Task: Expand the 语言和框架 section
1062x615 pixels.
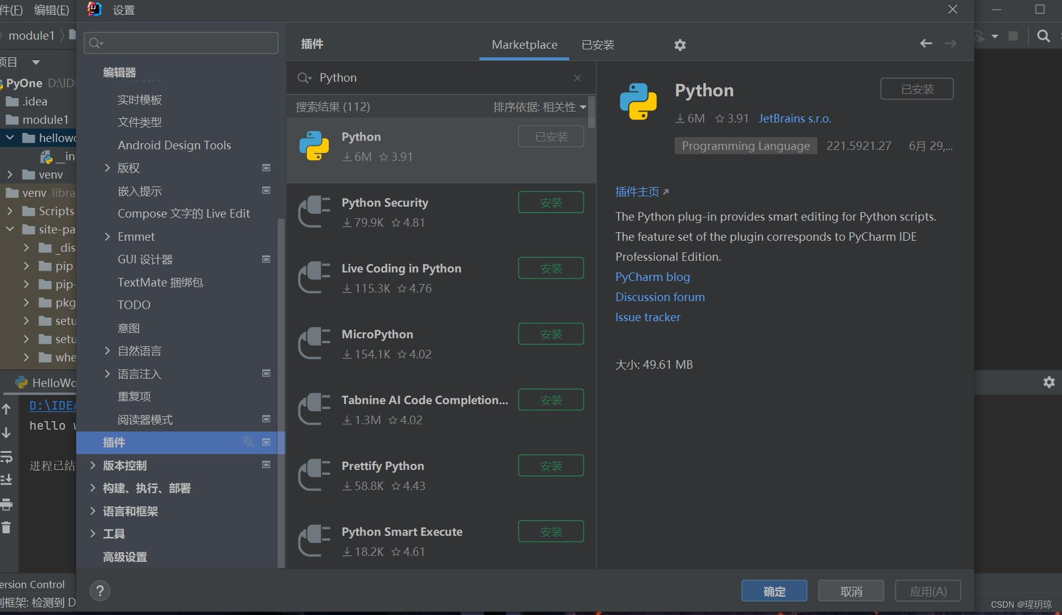Action: pyautogui.click(x=93, y=511)
